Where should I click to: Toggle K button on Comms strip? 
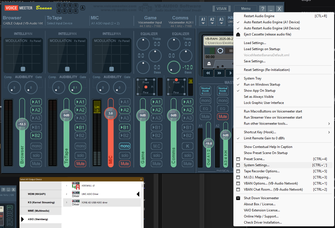pyautogui.click(x=187, y=146)
